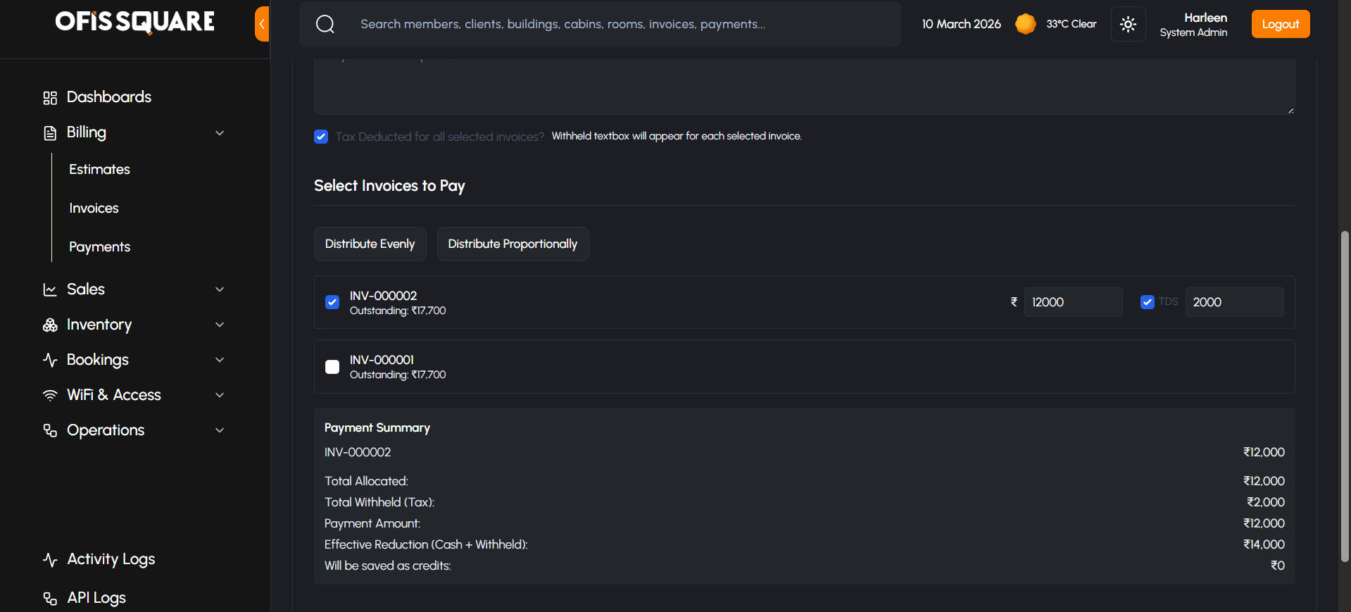Click the orange weather sun icon
1351x612 pixels.
(x=1025, y=24)
